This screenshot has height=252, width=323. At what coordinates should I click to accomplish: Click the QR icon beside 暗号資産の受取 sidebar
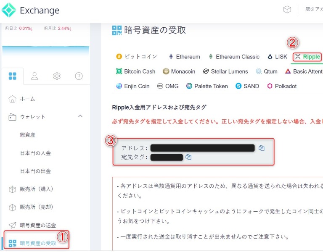[x=12, y=243]
